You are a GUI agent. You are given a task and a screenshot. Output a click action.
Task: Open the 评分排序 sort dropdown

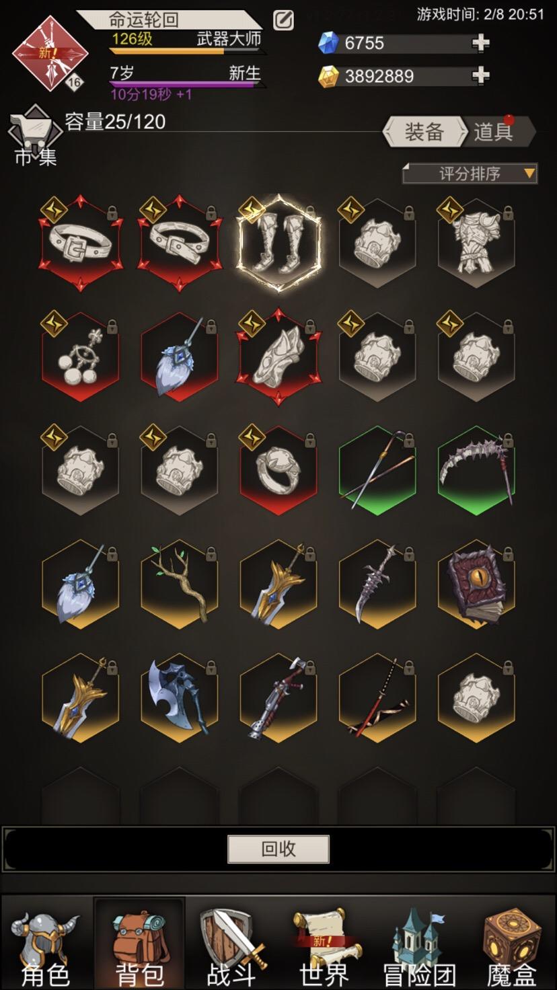(x=470, y=174)
